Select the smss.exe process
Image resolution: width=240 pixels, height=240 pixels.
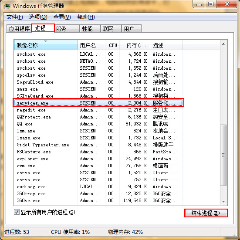pos(98,89)
